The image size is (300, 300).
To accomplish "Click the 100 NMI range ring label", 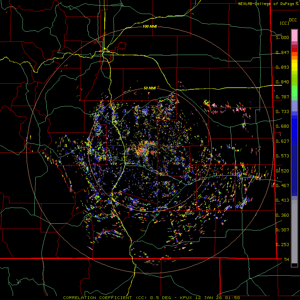I will (150, 26).
